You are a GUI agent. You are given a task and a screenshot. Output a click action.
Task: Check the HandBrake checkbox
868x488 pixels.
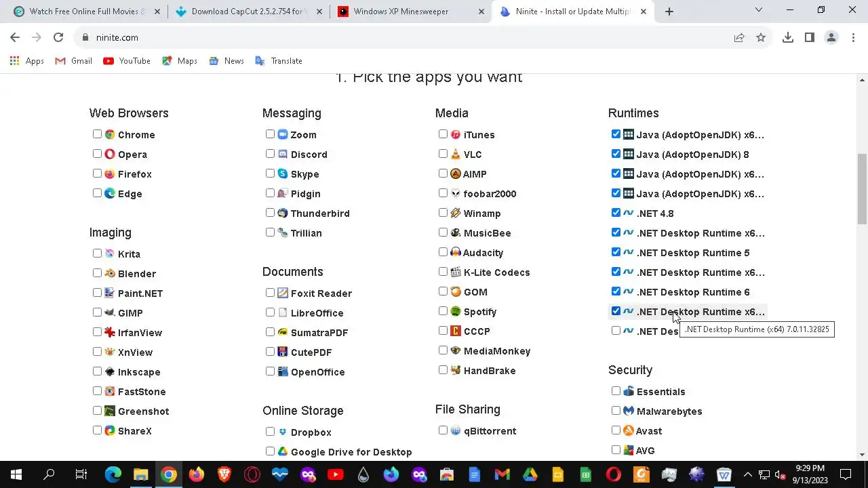coord(443,370)
